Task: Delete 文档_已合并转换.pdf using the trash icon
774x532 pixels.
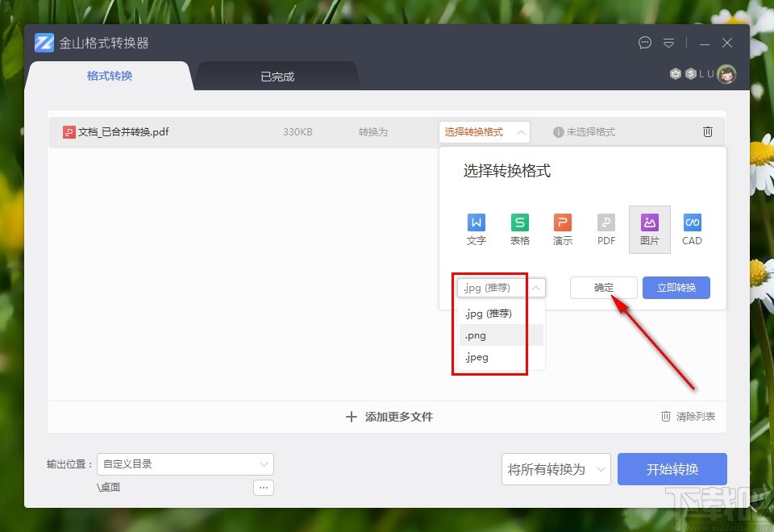Action: (x=707, y=131)
